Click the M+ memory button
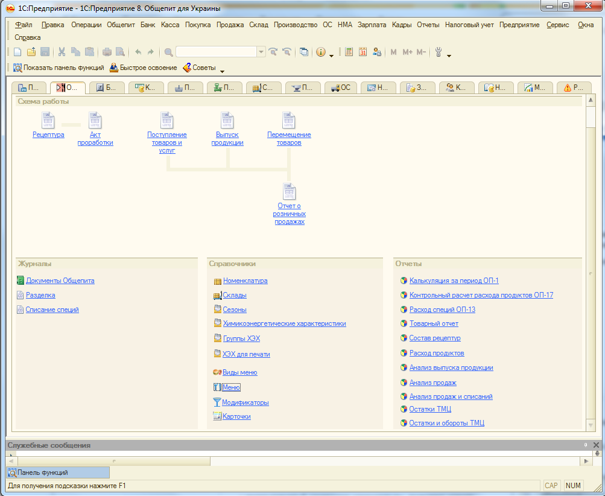605x496 pixels. tap(407, 52)
